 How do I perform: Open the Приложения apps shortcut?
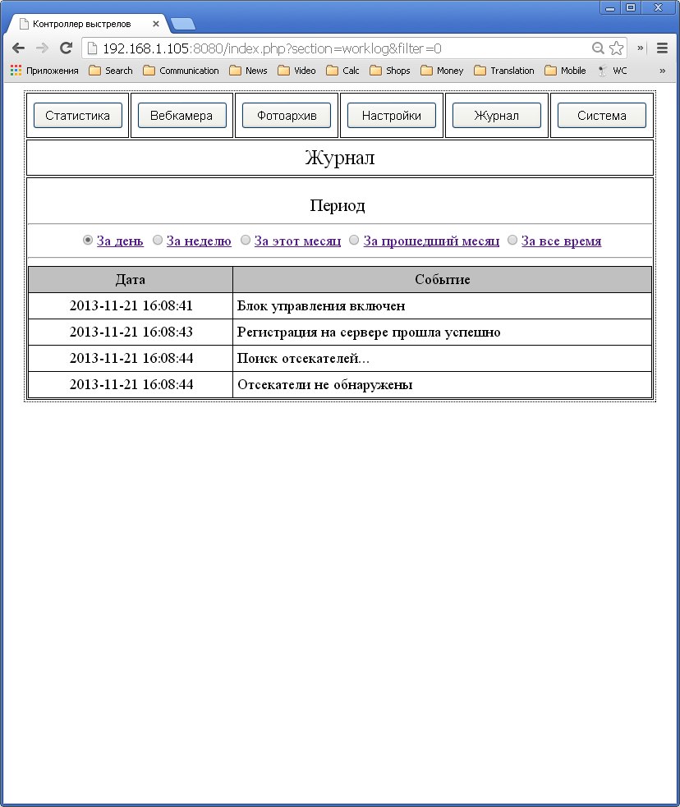click(x=44, y=71)
